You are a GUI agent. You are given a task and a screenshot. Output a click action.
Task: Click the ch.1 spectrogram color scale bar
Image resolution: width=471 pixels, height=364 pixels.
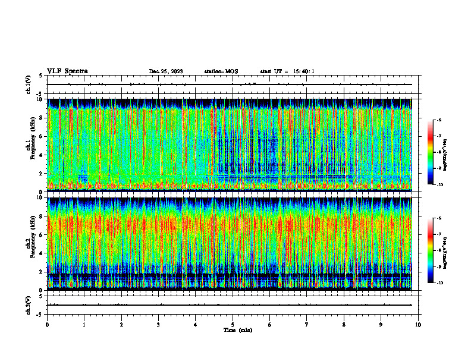tap(430, 152)
